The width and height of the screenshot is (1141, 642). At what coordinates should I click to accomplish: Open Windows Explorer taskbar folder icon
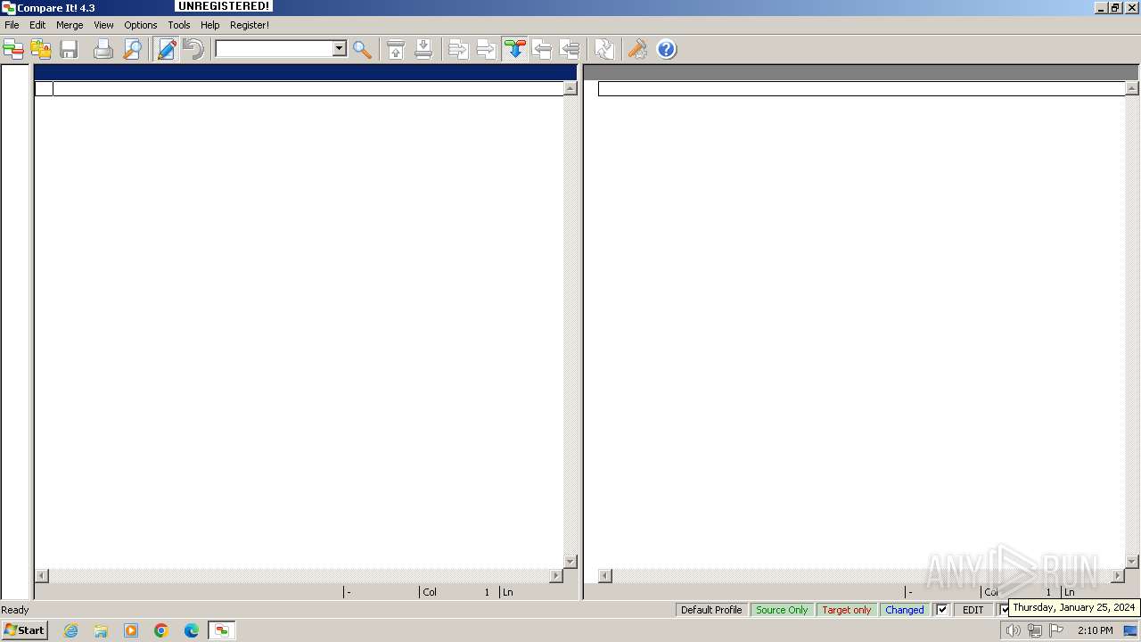coord(101,630)
